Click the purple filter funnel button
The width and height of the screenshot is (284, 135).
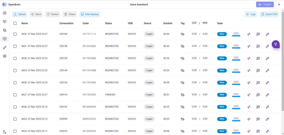(x=276, y=44)
